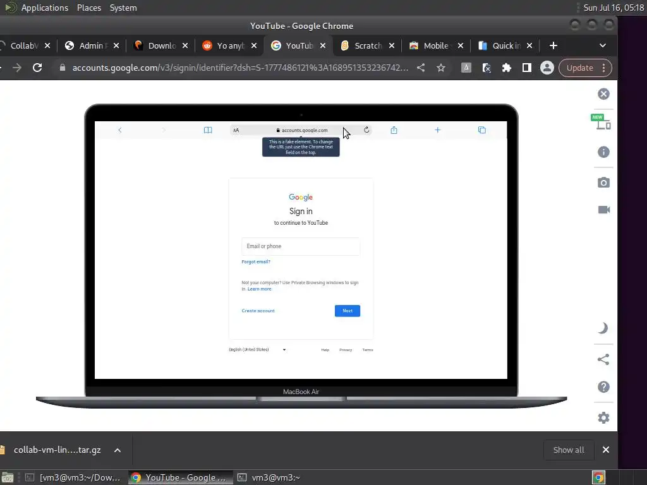Toggle dark mode with the moon icon
The width and height of the screenshot is (647, 485).
(x=603, y=328)
